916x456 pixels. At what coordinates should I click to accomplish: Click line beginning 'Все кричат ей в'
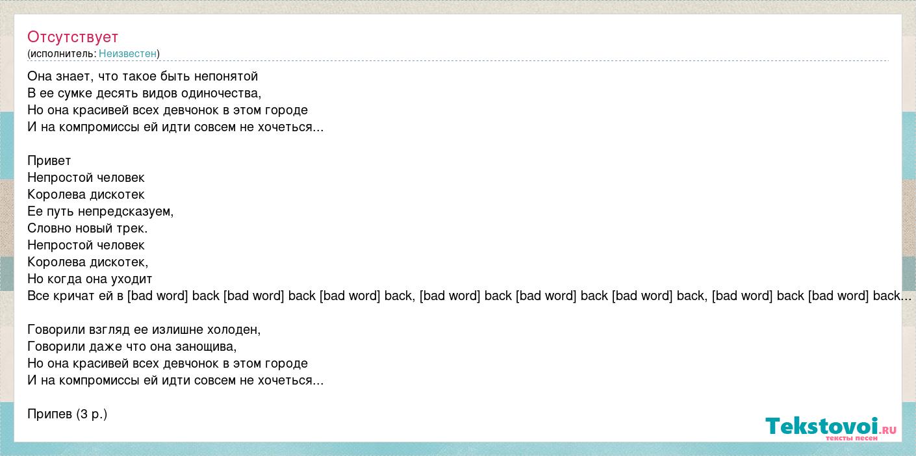[470, 296]
